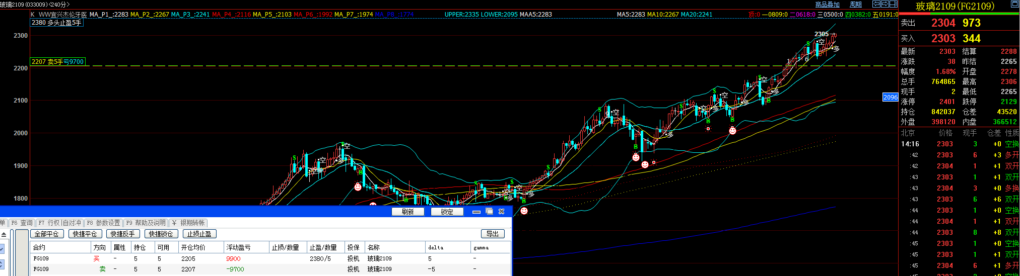The image size is (1020, 276).
Task: Click the chart scroll-right arrow icon
Action: [885, 4]
